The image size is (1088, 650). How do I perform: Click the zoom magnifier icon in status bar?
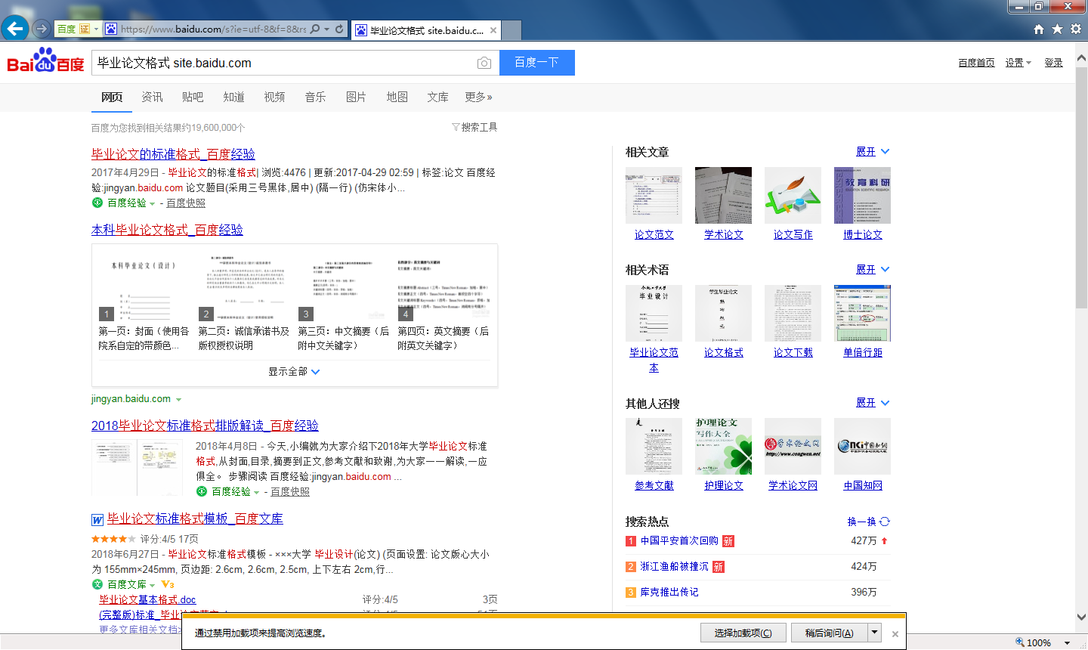(x=1019, y=642)
